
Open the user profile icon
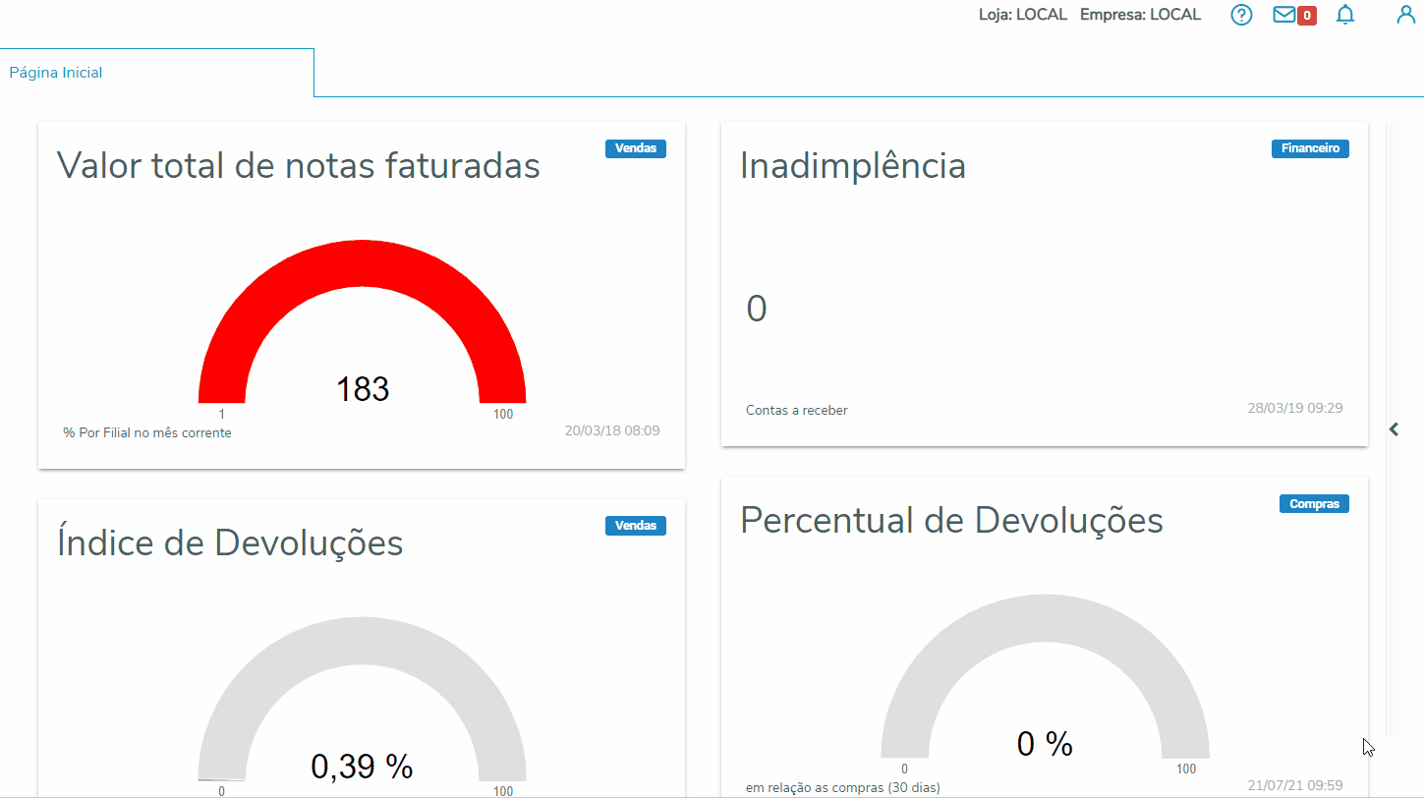(1406, 15)
